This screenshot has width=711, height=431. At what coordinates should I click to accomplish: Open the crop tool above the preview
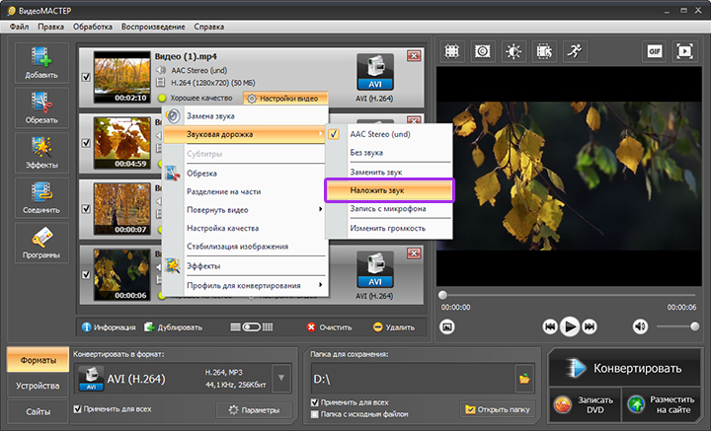click(451, 50)
